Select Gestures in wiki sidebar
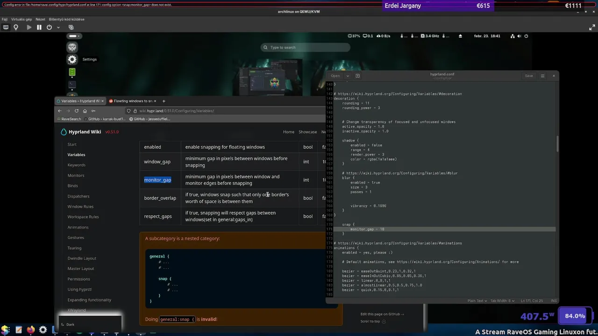 [x=76, y=238]
